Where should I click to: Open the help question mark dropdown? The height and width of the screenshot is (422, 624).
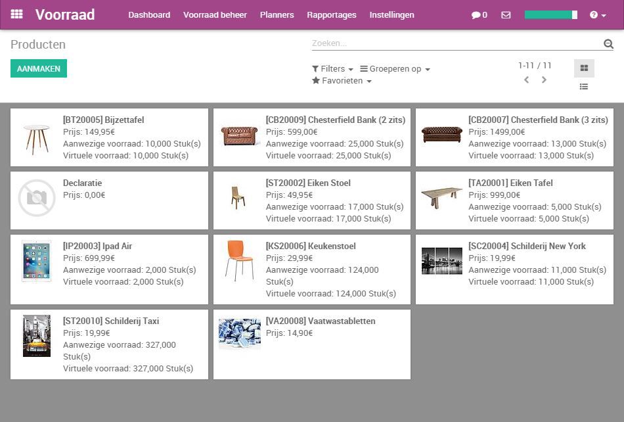point(593,14)
